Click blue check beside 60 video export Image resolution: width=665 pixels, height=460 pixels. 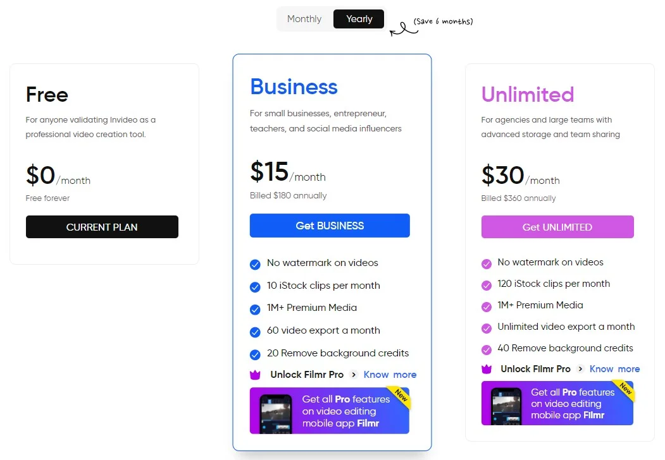(255, 332)
